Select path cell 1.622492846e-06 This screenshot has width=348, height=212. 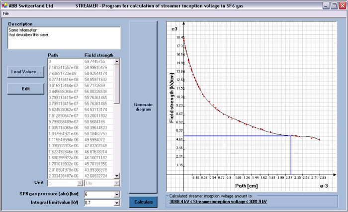click(x=66, y=152)
